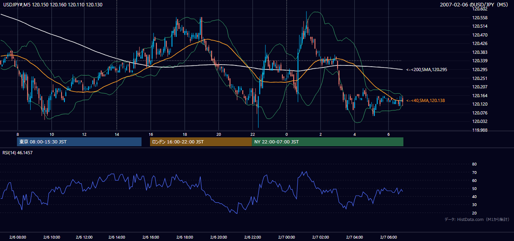Click RSI scale level 50
This screenshot has width=514, height=241.
475,188
